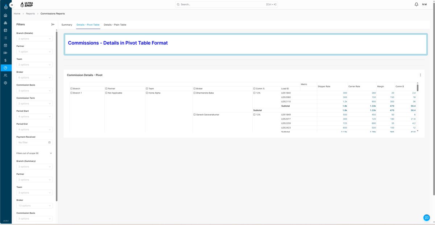435x225 pixels.
Task: Click Commissions Reports breadcrumb item
Action: coord(53,14)
